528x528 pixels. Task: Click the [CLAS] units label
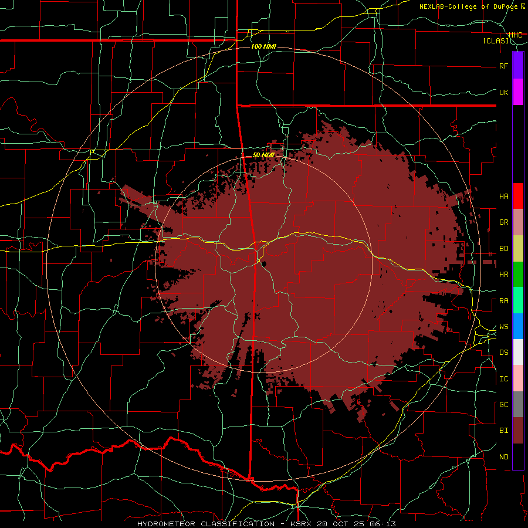pos(496,41)
